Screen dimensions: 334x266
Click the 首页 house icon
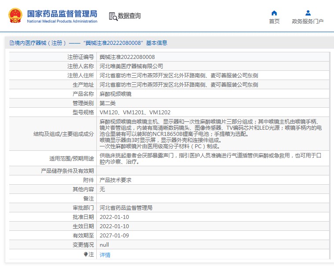[274, 13]
